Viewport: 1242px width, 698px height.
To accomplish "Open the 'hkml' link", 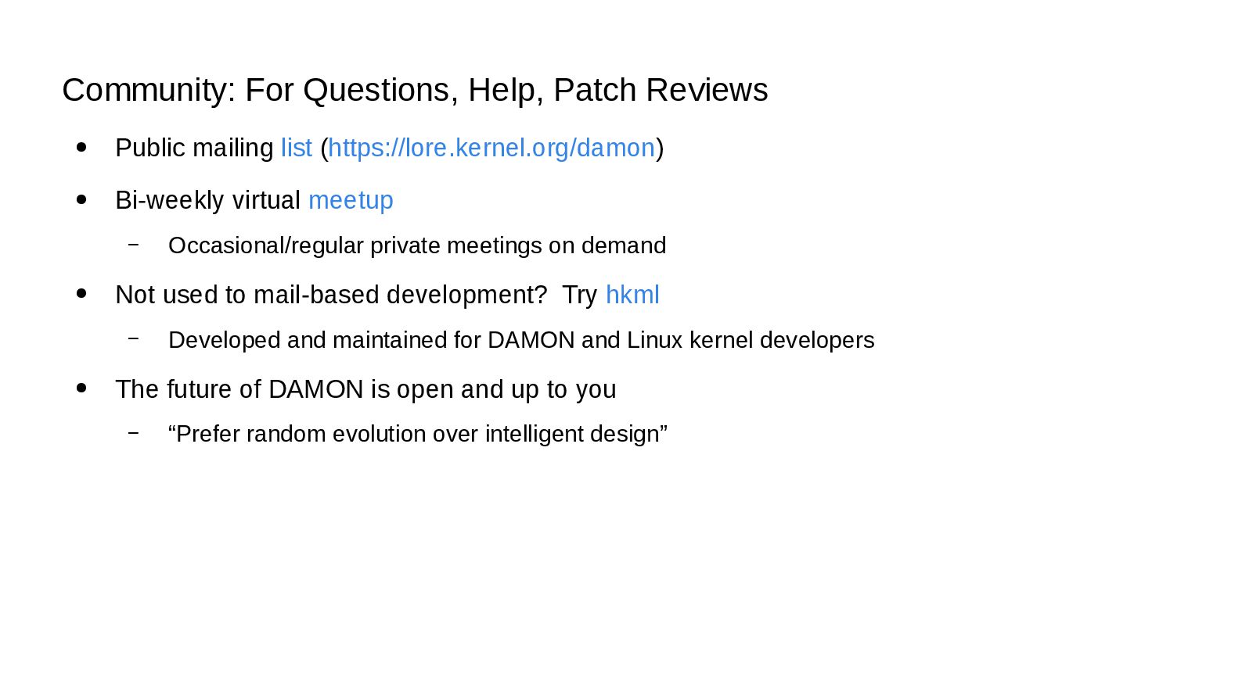I will coord(632,295).
